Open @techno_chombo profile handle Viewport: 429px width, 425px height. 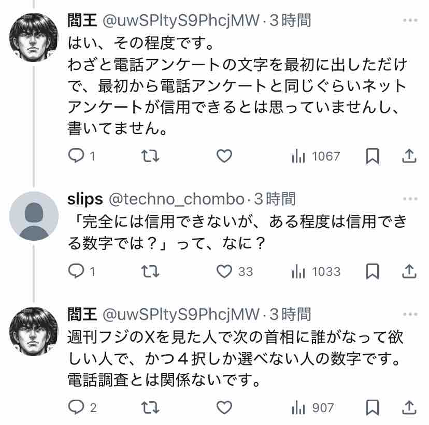177,199
